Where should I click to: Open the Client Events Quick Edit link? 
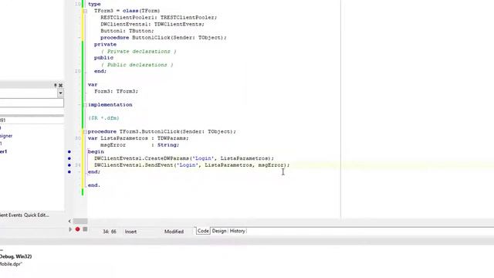pyautogui.click(x=24, y=215)
